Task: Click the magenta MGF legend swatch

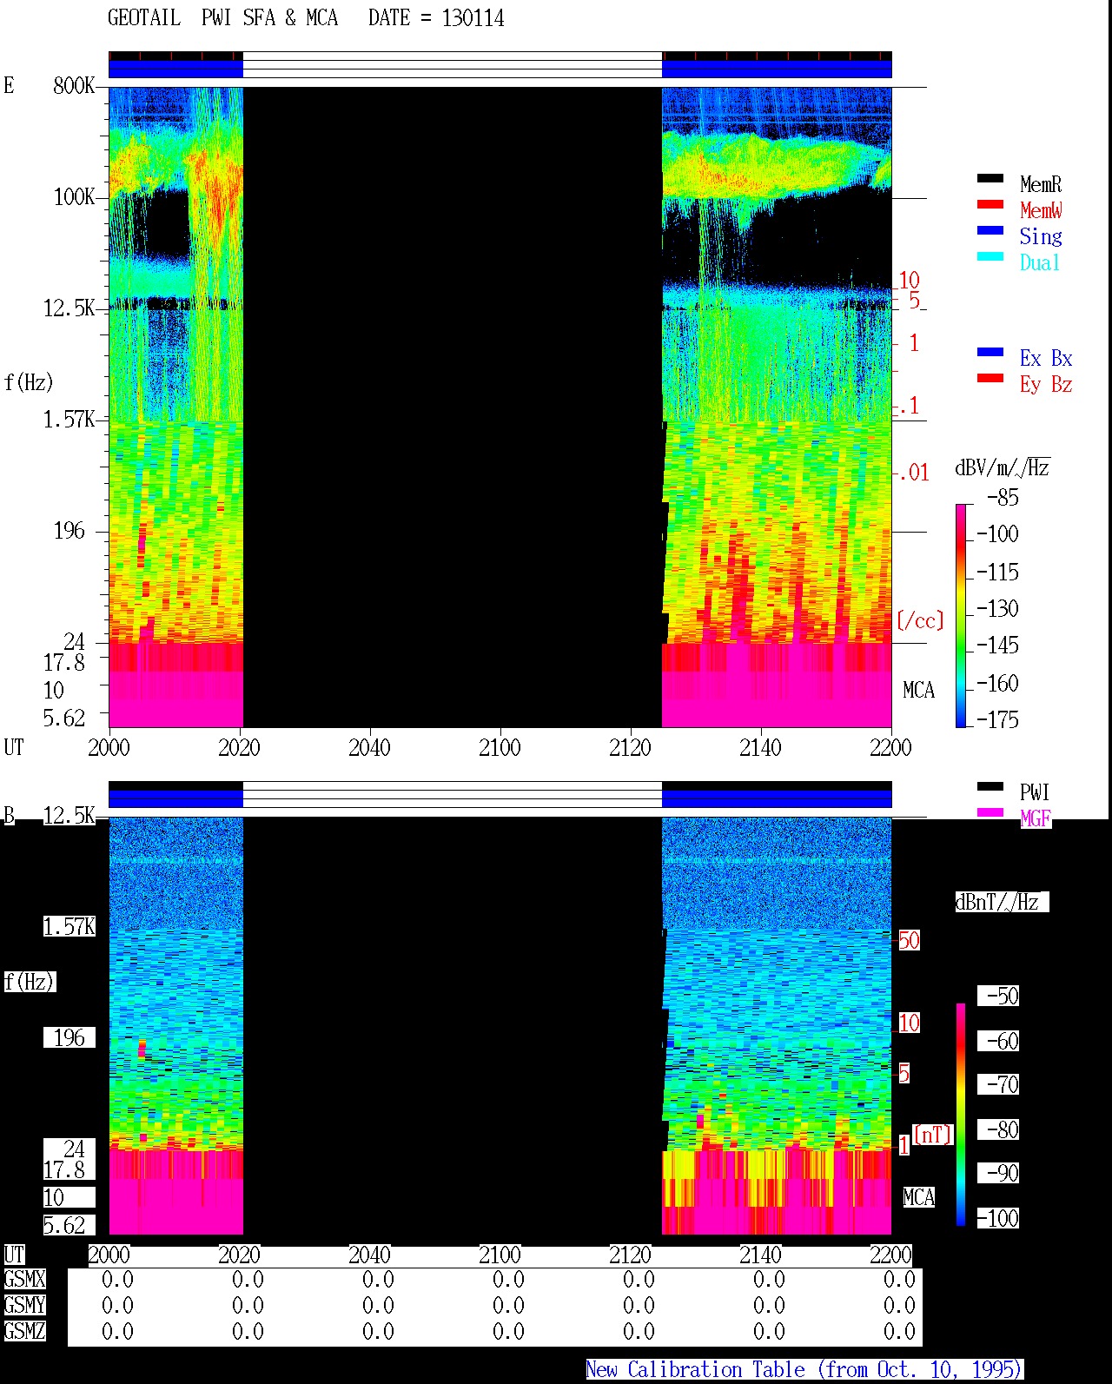Action: tap(990, 813)
